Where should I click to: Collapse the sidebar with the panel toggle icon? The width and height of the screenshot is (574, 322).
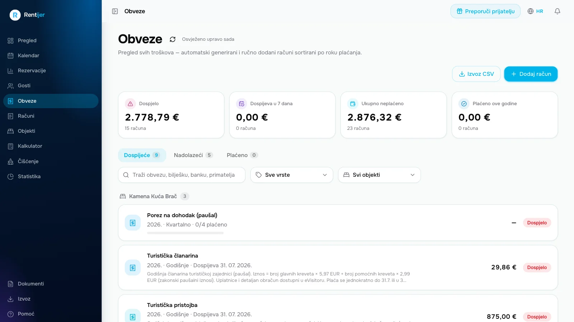115,11
